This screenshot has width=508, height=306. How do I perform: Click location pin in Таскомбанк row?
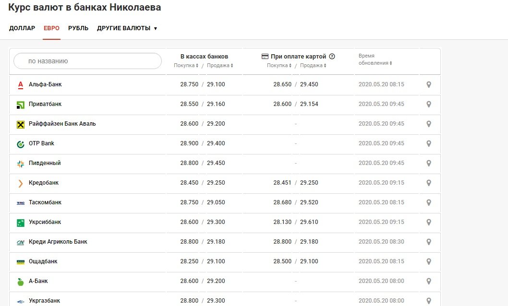click(429, 203)
